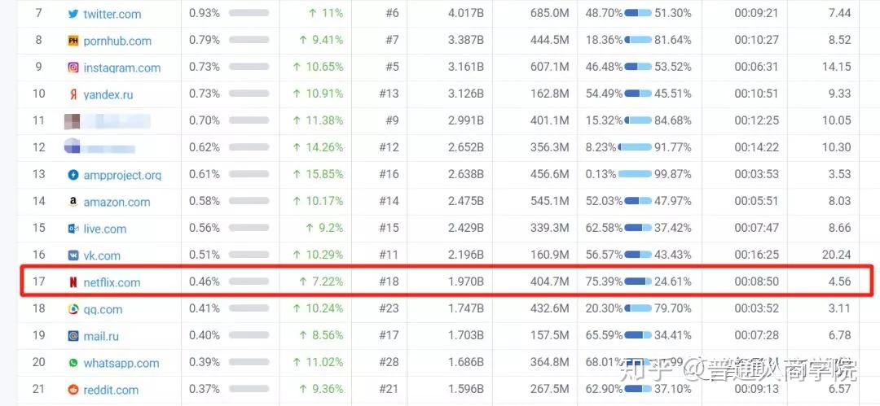880x406 pixels.
Task: Click the 432.6M value for qq.com
Action: click(x=549, y=308)
